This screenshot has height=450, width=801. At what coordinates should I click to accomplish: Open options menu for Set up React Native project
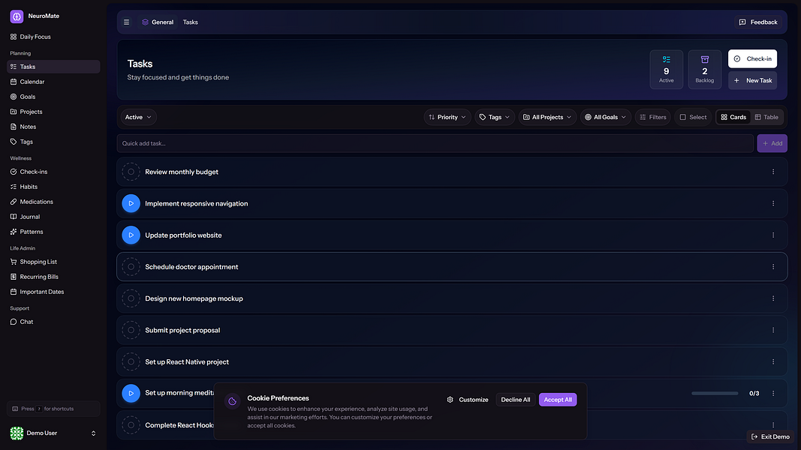coord(773,361)
